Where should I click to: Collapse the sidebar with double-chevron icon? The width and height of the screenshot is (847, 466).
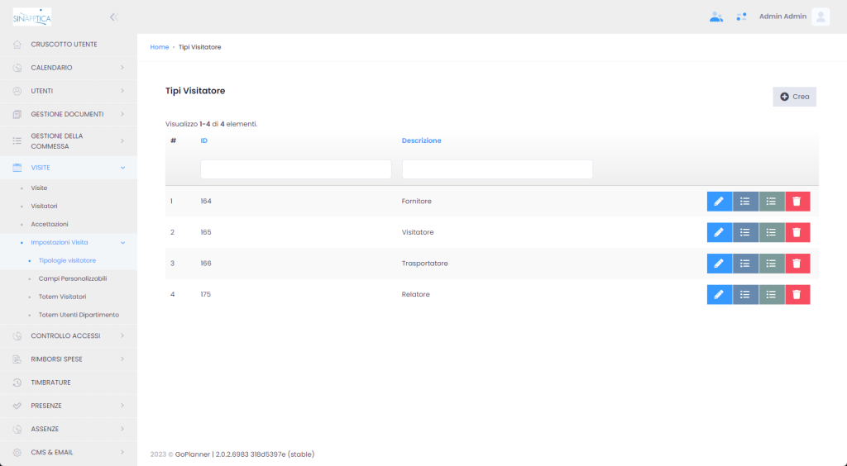pos(113,17)
